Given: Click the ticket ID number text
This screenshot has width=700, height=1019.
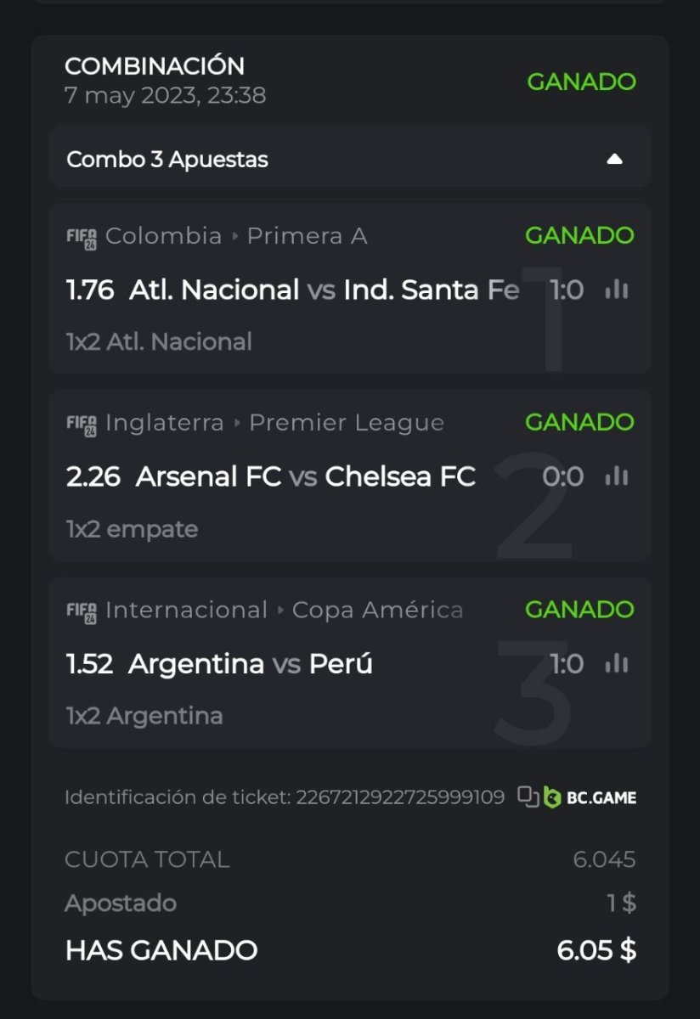Looking at the screenshot, I should (399, 797).
